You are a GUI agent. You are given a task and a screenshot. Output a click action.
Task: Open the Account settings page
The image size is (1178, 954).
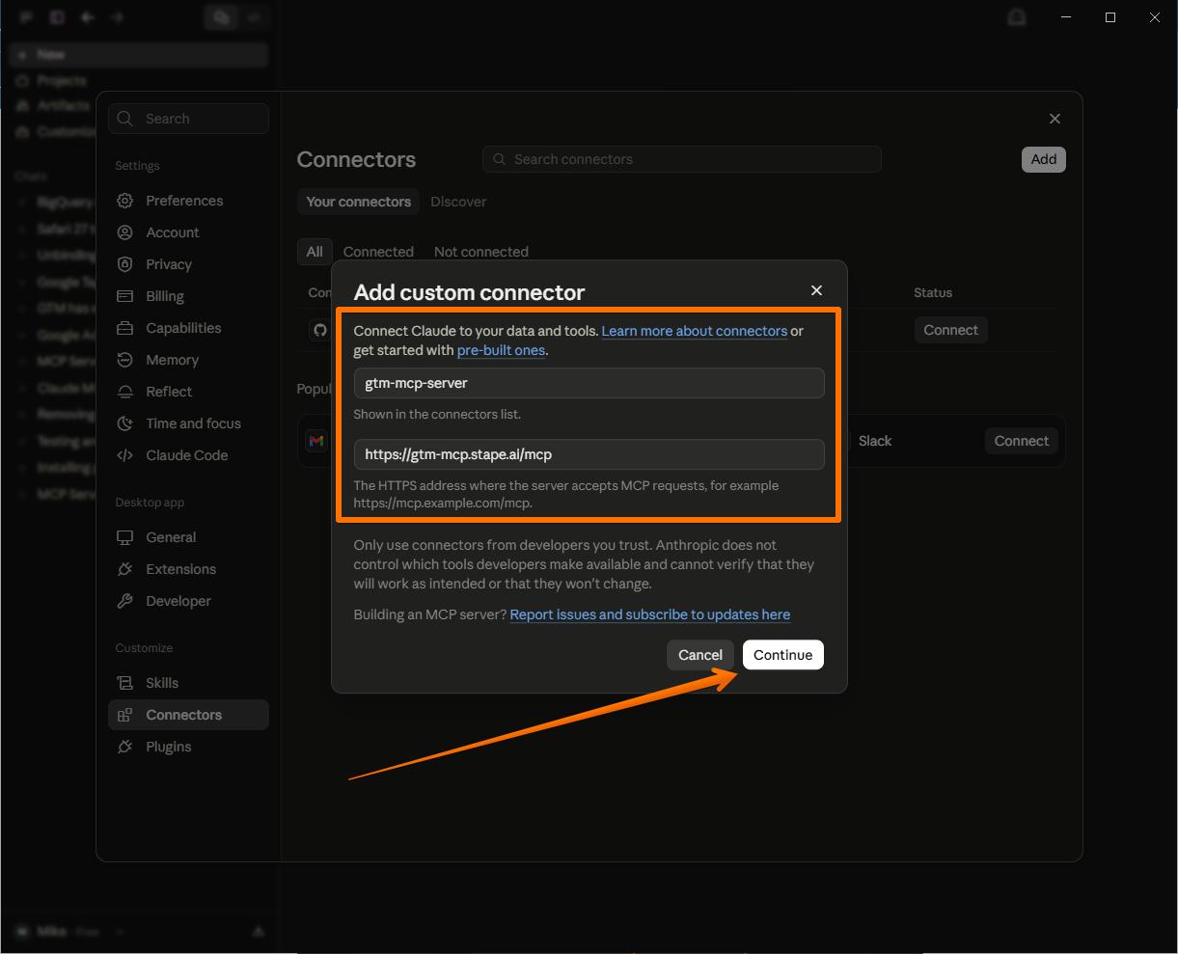188,232
